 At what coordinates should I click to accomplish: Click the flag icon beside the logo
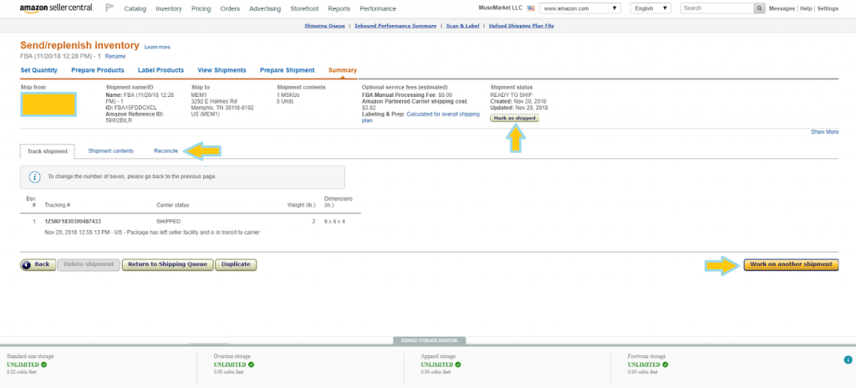coord(110,8)
